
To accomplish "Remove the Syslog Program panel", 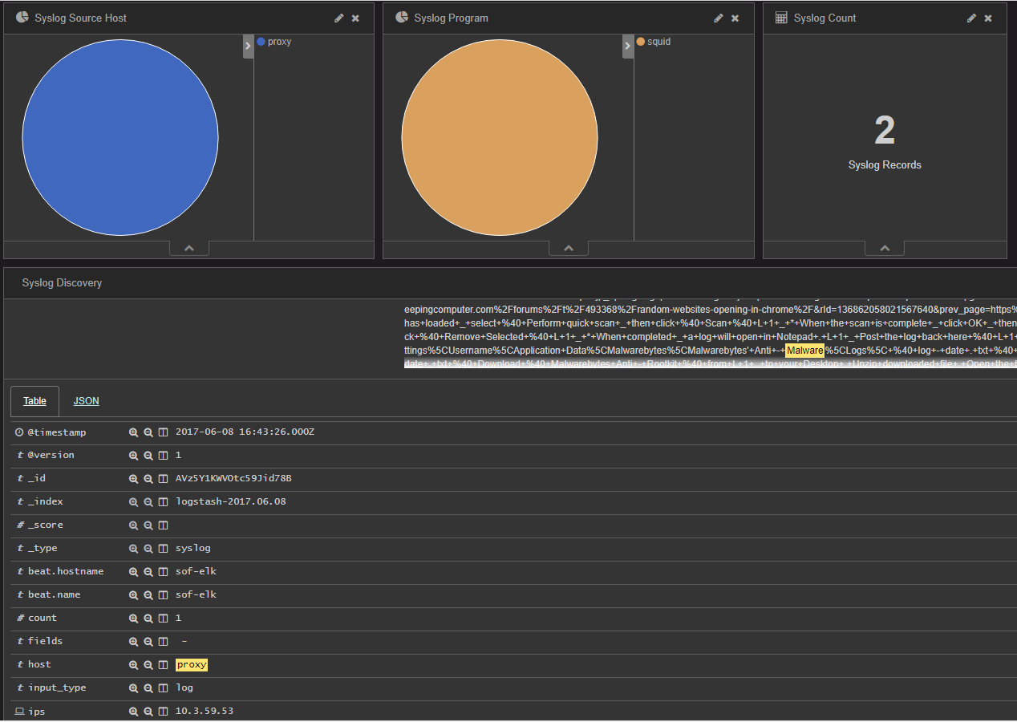I will [735, 18].
